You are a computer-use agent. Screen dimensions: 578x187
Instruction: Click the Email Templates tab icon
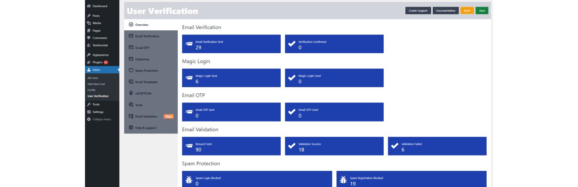(131, 82)
